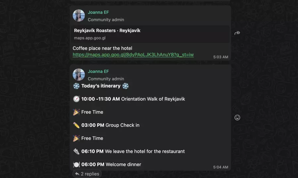The image size is (298, 178).
Task: Click the snowflake emoji before Today's itinerary
Action: (x=76, y=86)
